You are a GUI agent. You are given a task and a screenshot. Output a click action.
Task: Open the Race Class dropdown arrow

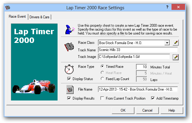(167, 43)
